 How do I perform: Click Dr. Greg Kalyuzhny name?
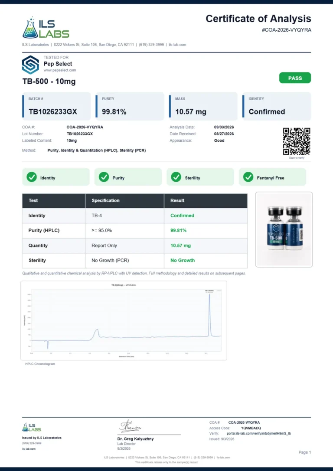[x=135, y=438]
